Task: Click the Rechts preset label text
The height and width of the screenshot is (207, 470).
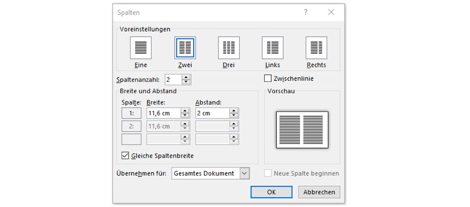Action: pos(316,65)
